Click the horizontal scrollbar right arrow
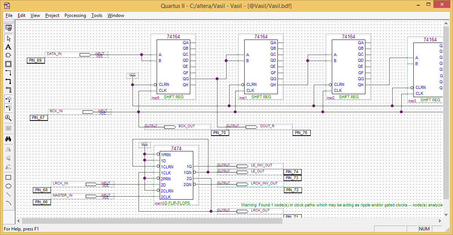Image resolution: width=453 pixels, height=235 pixels. (439, 221)
